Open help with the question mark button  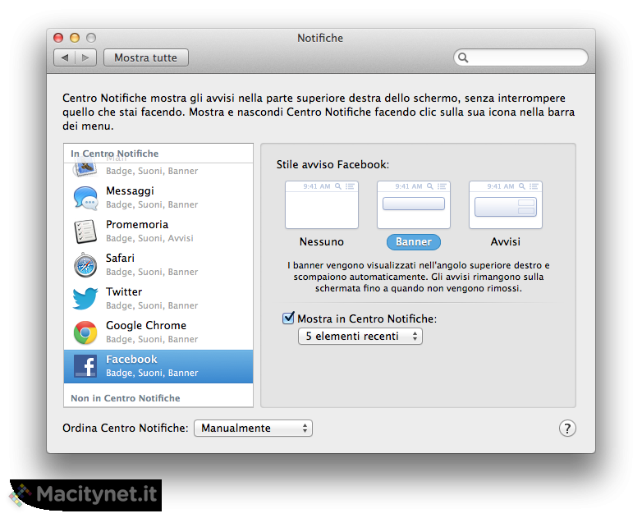567,429
